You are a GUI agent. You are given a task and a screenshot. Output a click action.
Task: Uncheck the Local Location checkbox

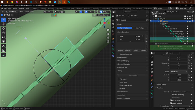point(171,100)
